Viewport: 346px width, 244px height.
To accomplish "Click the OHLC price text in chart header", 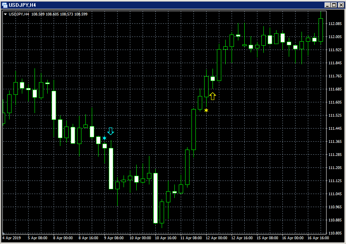I will [x=59, y=14].
